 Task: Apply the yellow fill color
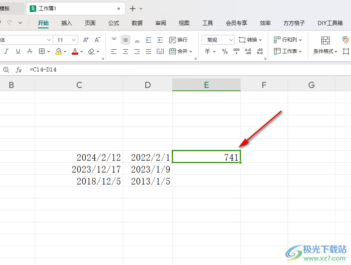(x=58, y=51)
